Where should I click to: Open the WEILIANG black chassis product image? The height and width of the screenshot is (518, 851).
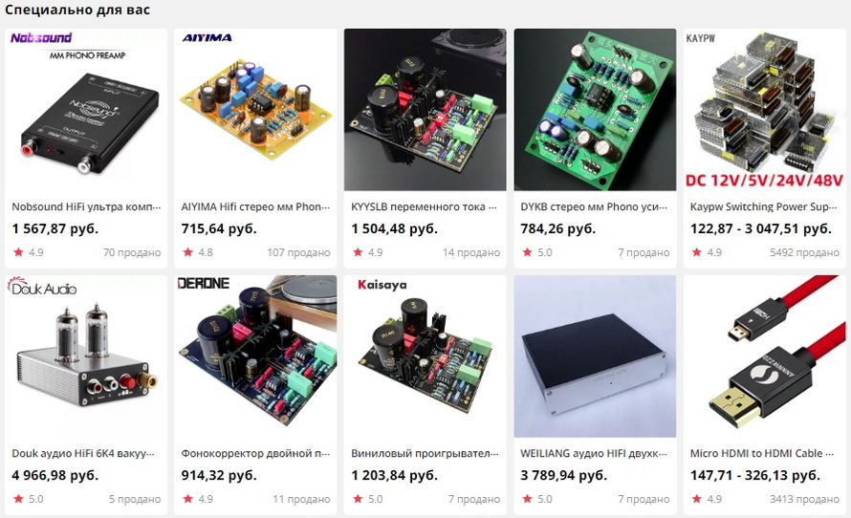click(595, 356)
